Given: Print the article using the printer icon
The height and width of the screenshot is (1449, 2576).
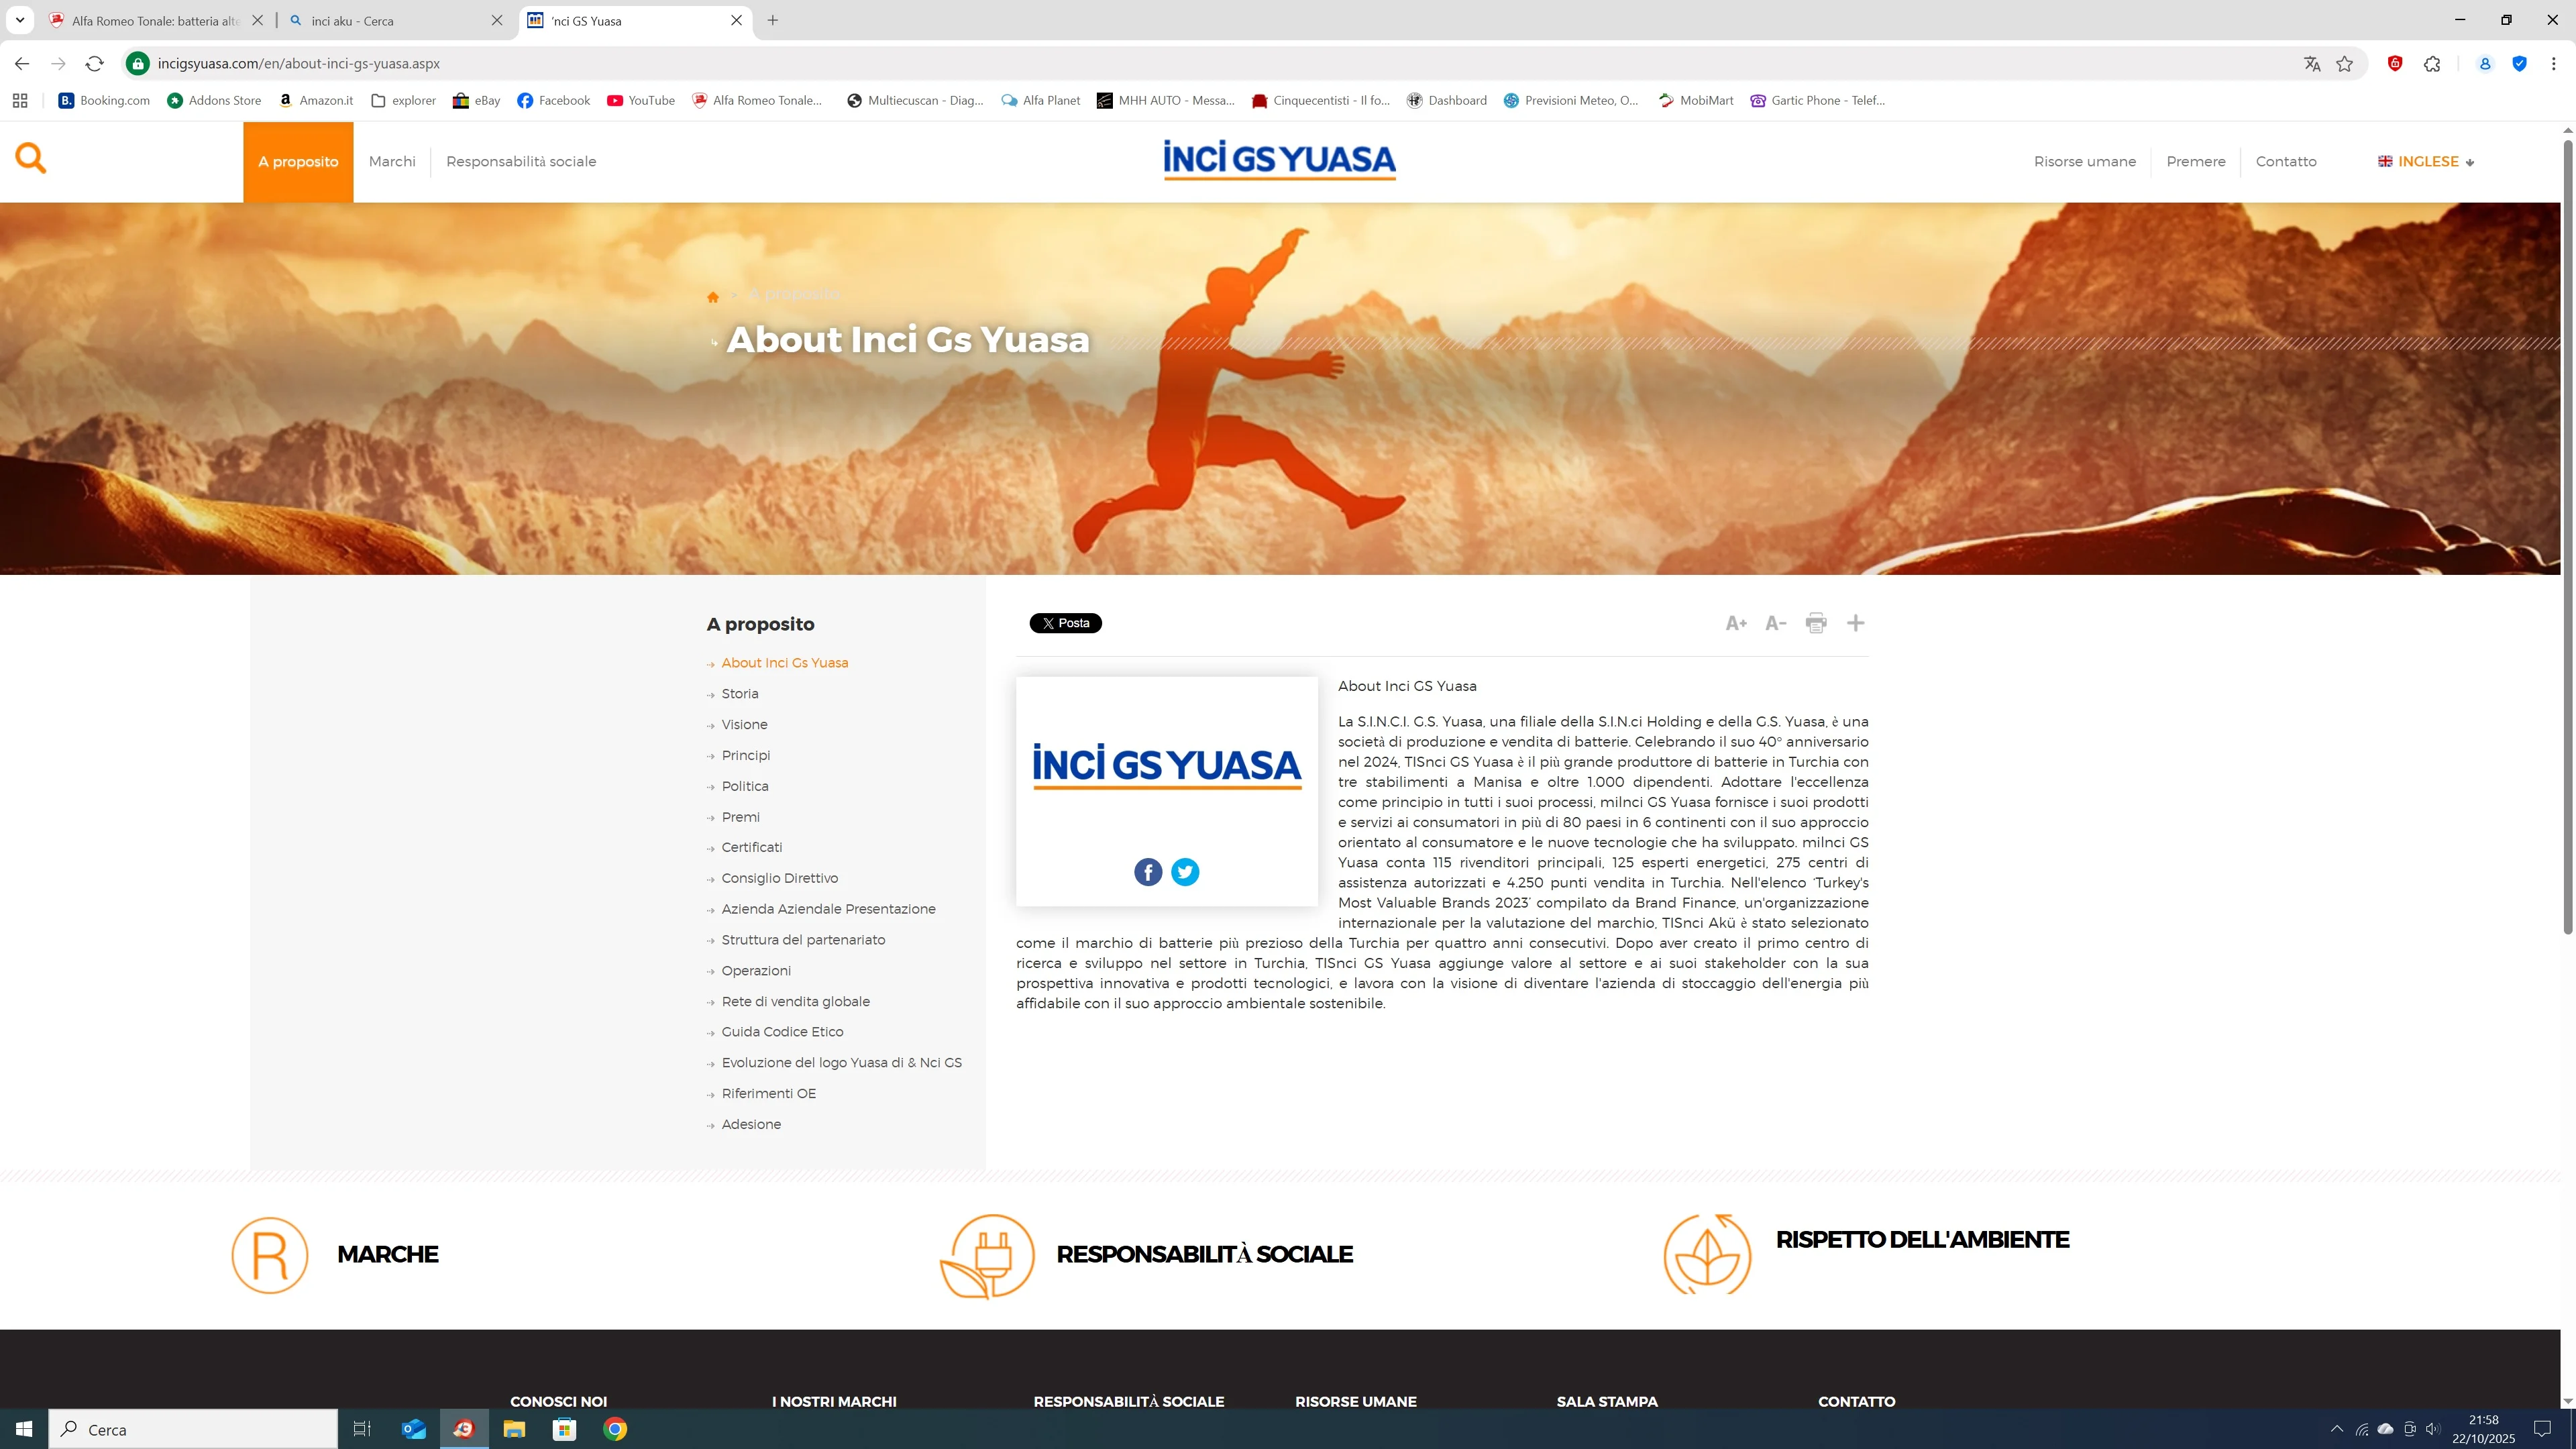Looking at the screenshot, I should pos(1816,622).
